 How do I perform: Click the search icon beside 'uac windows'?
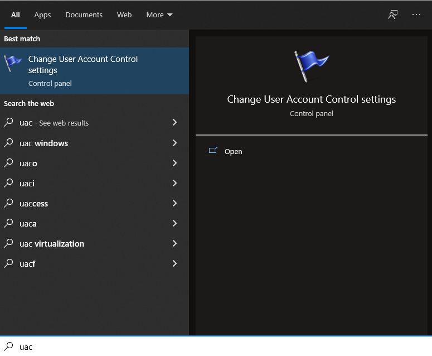[x=9, y=143]
